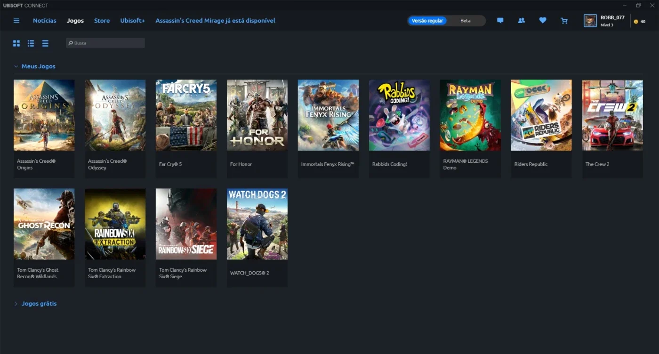Click the "Nível 3" level text

pyautogui.click(x=607, y=25)
